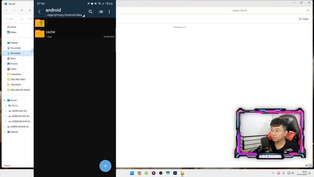
Task: Open the cache folder
Action: pyautogui.click(x=75, y=33)
